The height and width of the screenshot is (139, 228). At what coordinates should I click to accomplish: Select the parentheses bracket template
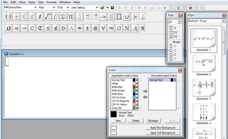click(x=8, y=17)
